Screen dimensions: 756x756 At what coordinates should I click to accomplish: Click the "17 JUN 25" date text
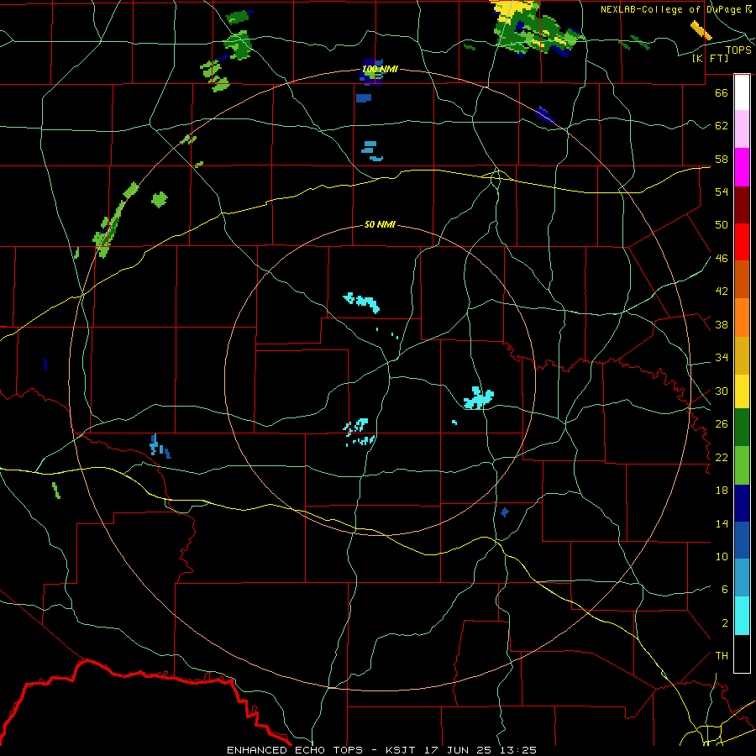pos(459,750)
